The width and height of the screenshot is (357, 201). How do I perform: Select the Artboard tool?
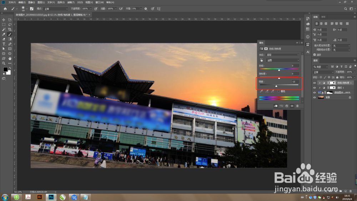10,20
